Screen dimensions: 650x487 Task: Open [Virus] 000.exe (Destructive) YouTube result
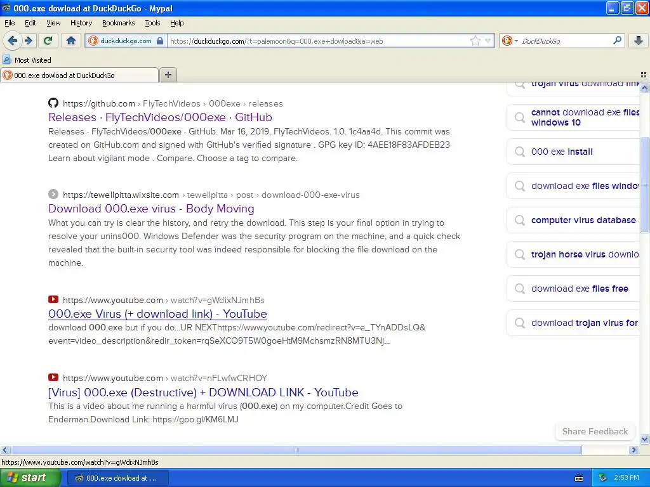pyautogui.click(x=203, y=392)
